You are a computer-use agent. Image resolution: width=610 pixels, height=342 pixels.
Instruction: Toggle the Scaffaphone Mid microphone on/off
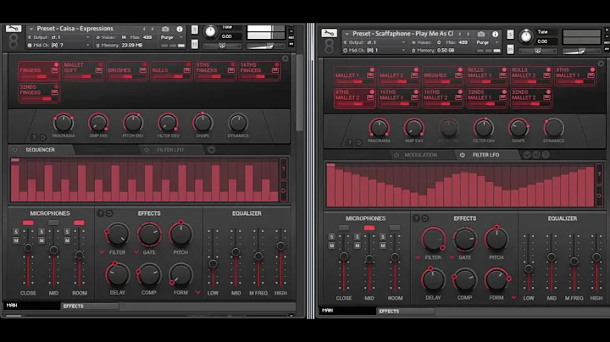(369, 228)
